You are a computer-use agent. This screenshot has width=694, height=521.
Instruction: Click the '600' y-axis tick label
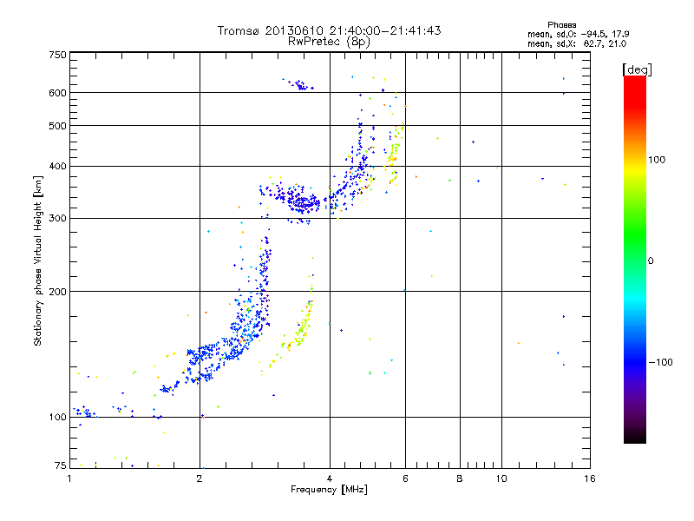(57, 93)
